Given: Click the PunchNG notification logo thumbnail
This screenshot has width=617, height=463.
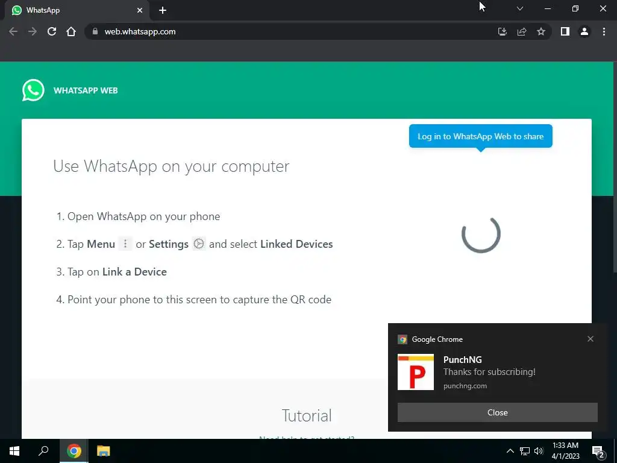Looking at the screenshot, I should tap(416, 372).
